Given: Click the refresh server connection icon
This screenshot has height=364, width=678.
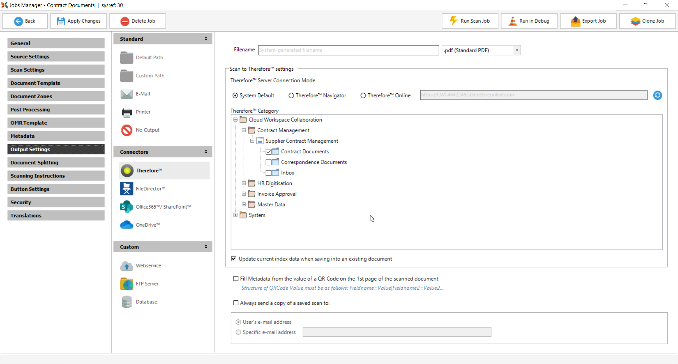Looking at the screenshot, I should (657, 95).
